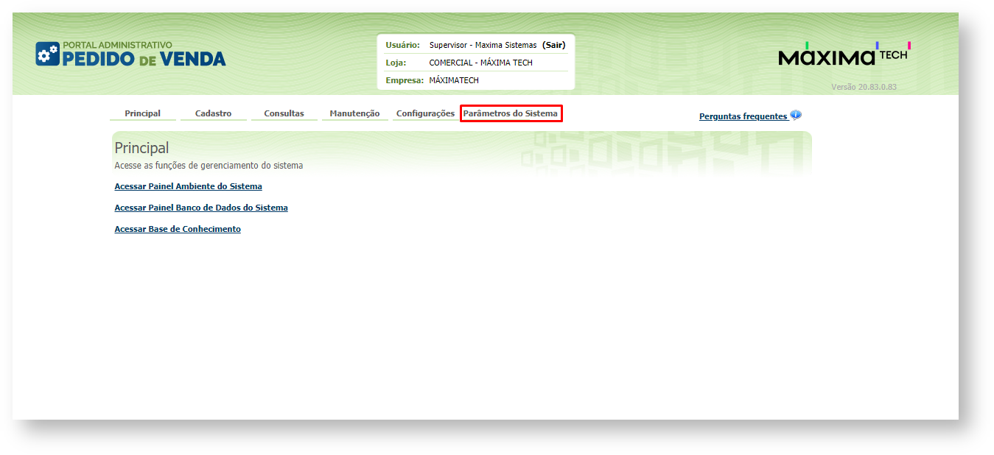Click the Pedido de Venda gear logo icon
This screenshot has width=994, height=455.
[47, 54]
